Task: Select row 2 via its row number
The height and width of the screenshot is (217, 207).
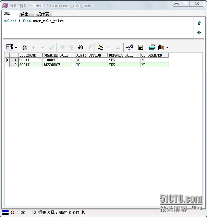Action: click(x=14, y=65)
